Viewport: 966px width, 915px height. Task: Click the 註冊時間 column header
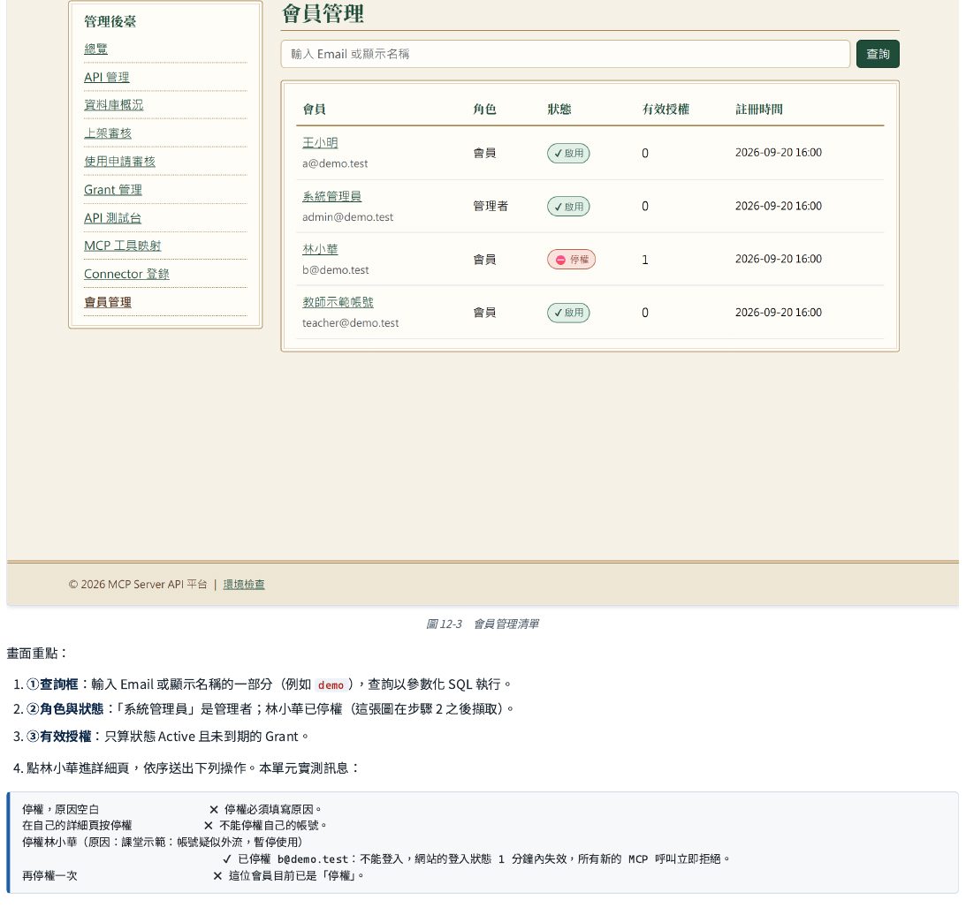tap(759, 110)
